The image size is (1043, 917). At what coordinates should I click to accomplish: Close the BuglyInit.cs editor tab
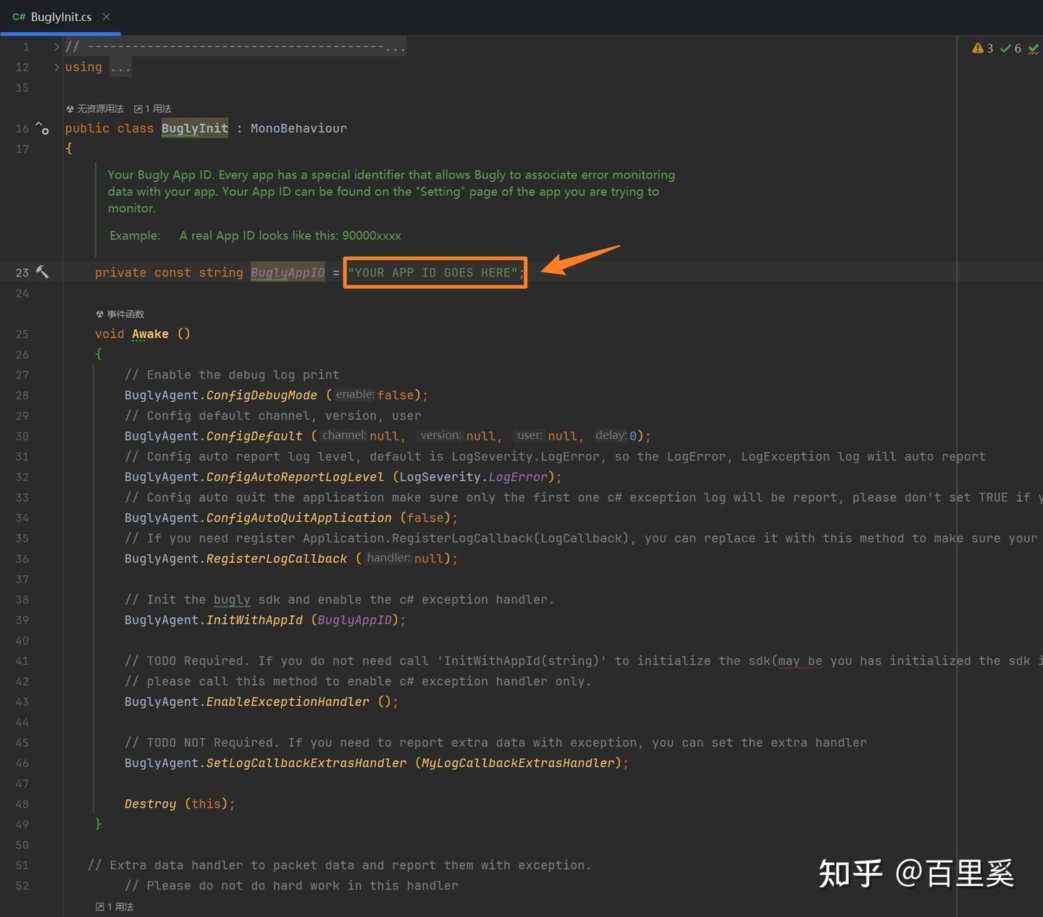click(x=106, y=17)
